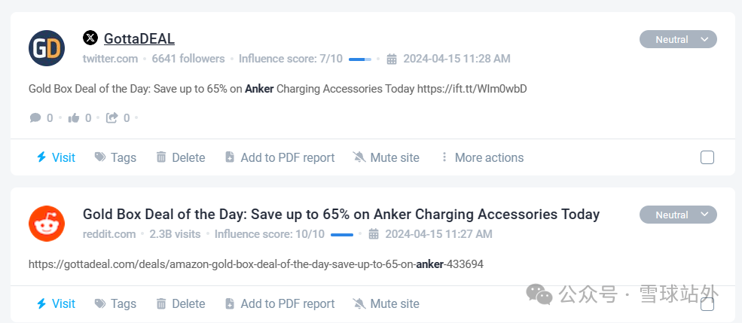Mute site for the GottaDEAL mention
This screenshot has width=742, height=323.
pyautogui.click(x=386, y=157)
